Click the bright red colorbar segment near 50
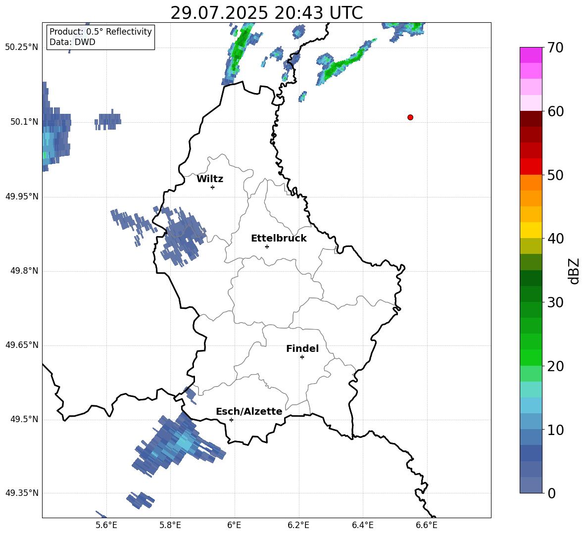 531,166
